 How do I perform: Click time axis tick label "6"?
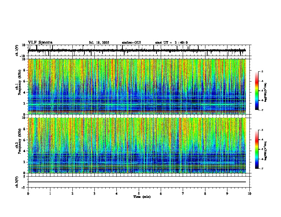tap(161, 194)
